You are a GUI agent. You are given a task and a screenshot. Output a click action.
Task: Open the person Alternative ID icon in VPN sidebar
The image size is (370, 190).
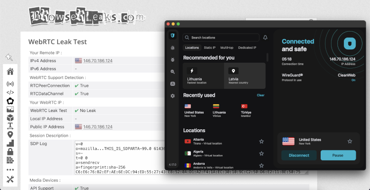pyautogui.click(x=173, y=84)
